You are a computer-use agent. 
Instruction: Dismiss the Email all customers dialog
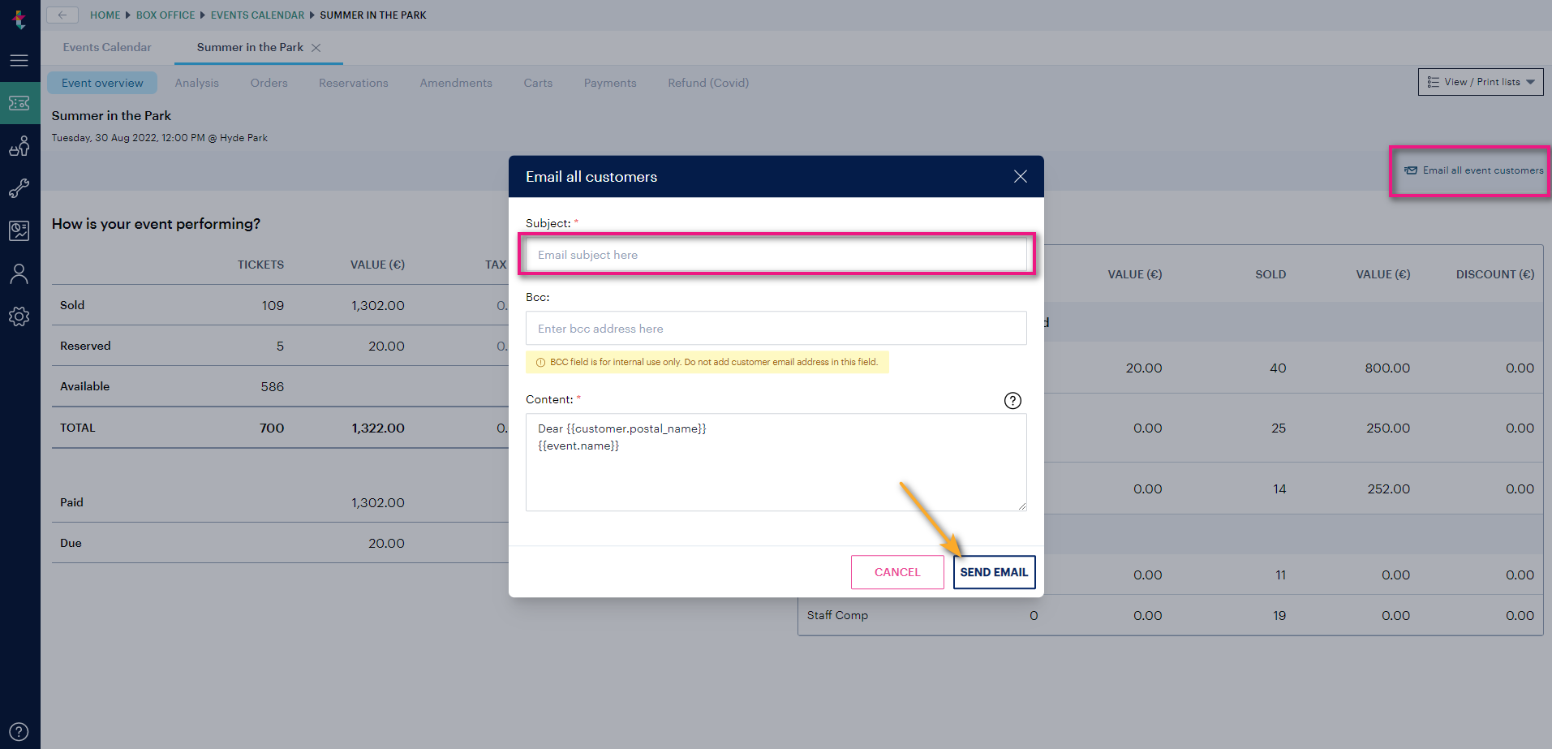click(x=1020, y=176)
